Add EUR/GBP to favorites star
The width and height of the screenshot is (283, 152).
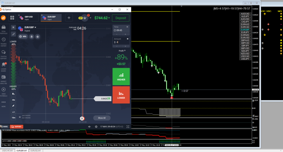[38, 36]
